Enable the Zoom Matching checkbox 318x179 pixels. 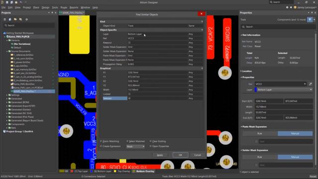101,141
